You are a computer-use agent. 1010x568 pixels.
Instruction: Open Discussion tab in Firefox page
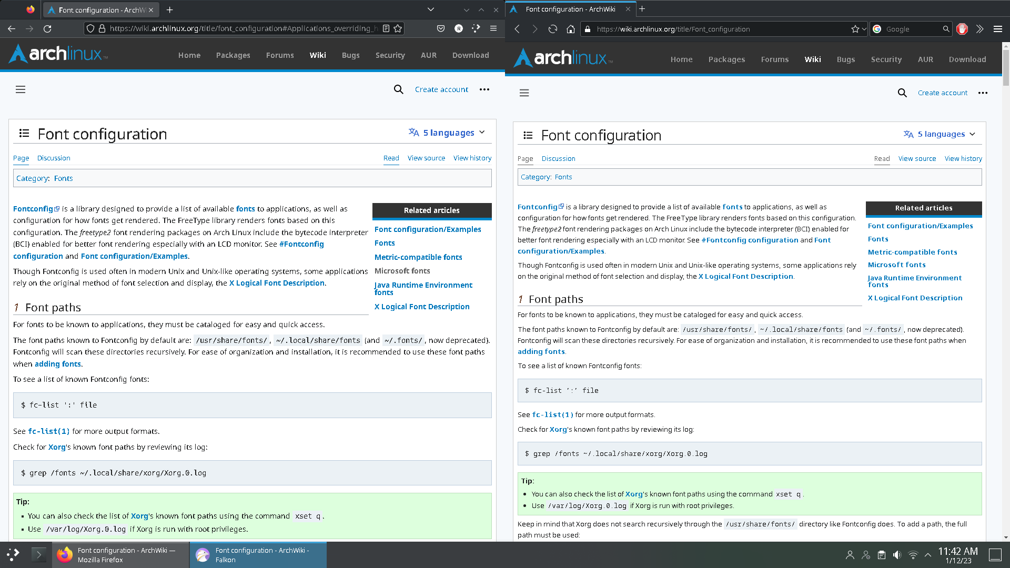(54, 158)
